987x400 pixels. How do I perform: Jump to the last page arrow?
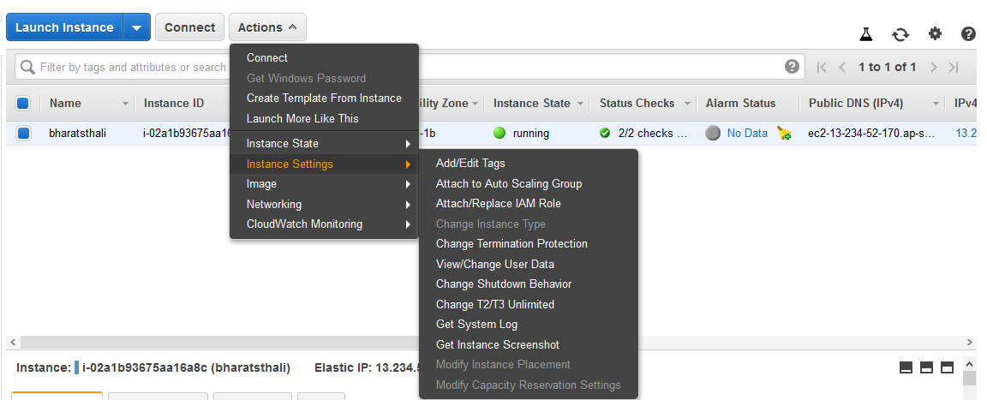coord(954,67)
